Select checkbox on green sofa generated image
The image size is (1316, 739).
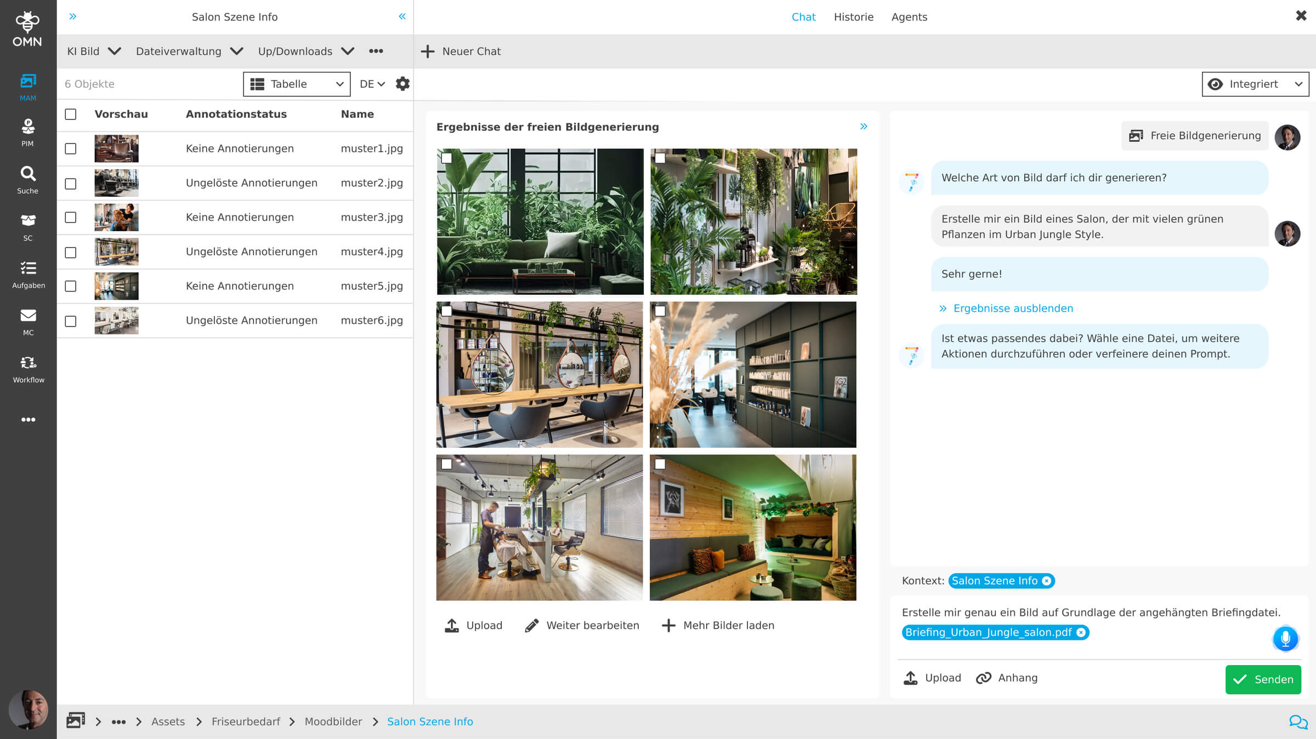[x=447, y=158]
